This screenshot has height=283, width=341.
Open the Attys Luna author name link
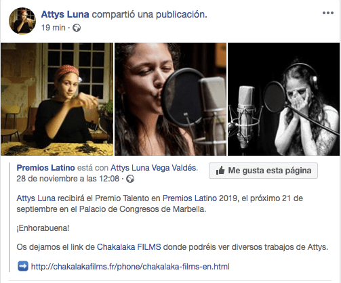(x=65, y=14)
